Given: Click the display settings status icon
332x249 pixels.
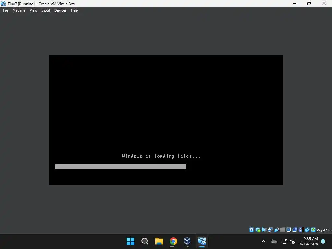Looking at the screenshot, I should click(x=289, y=230).
